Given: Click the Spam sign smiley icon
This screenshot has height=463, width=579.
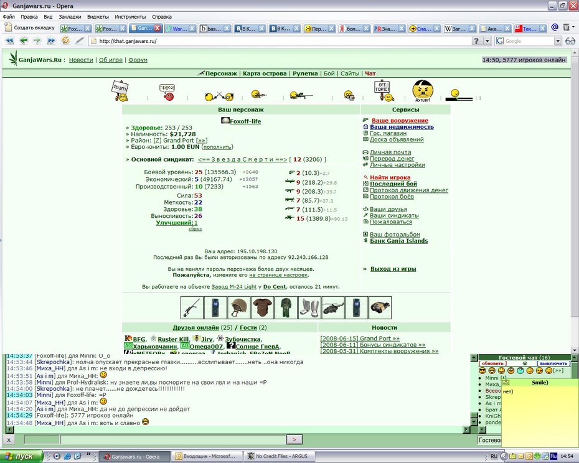Looking at the screenshot, I should (120, 90).
